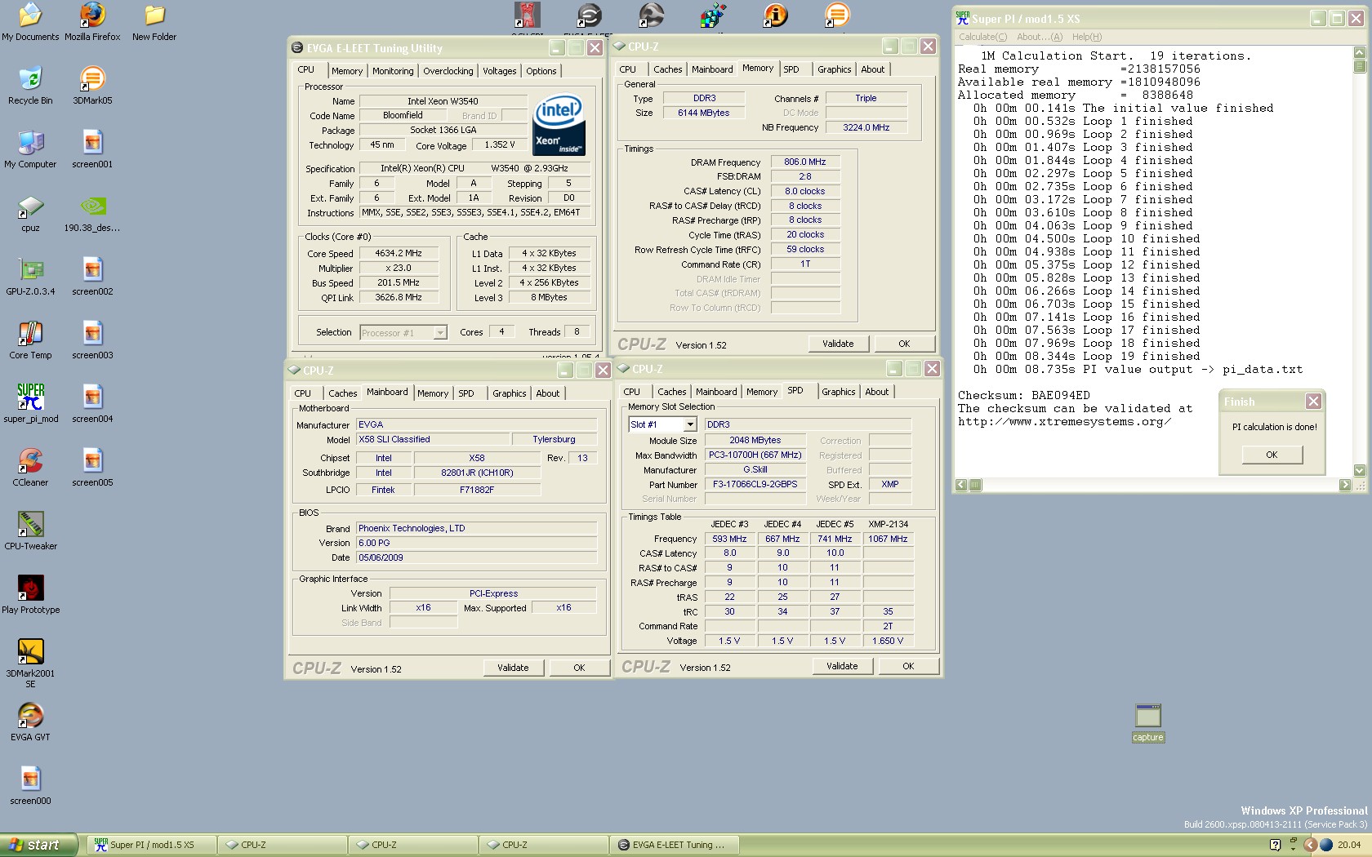Launch 3DMark05 desktop shortcut
Image resolution: width=1372 pixels, height=857 pixels.
(92, 86)
